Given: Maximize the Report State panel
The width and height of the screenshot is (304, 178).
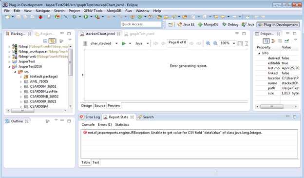Looking at the screenshot, I should 295,117.
